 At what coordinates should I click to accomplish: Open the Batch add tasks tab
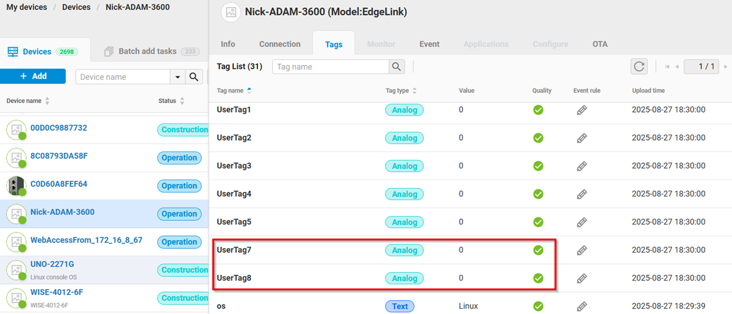(x=146, y=51)
